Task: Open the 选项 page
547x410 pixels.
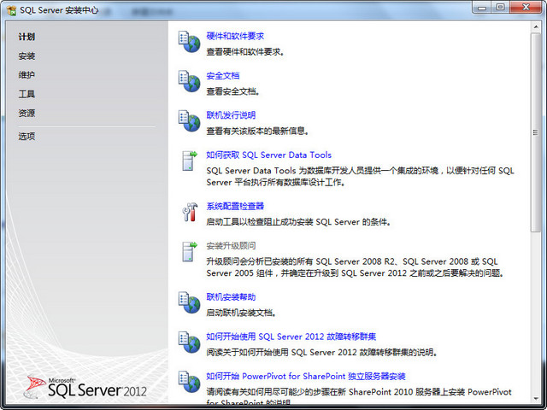Action: tap(26, 136)
